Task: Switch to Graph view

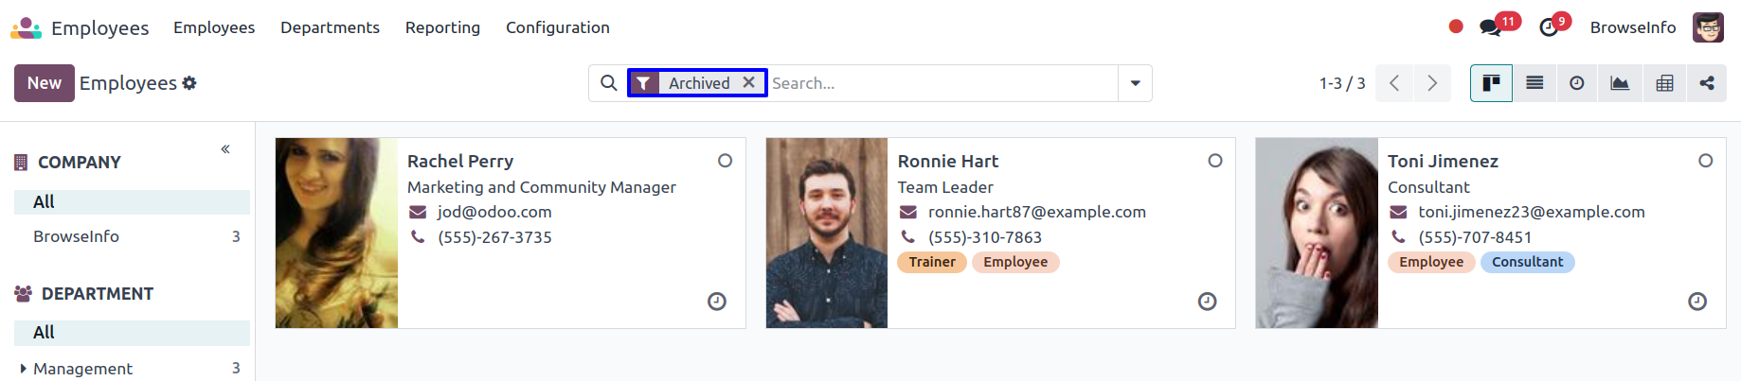Action: pos(1620,83)
